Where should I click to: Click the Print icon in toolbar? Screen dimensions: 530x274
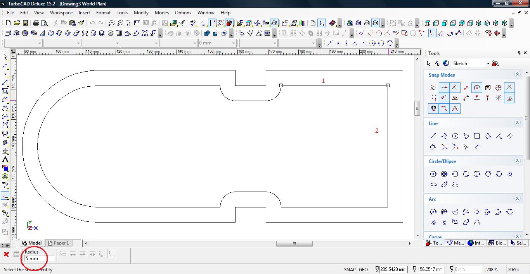tap(36, 23)
